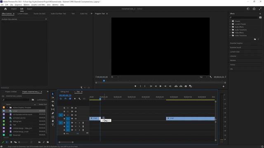Click New custom bin in Effects panel

[x=255, y=39]
